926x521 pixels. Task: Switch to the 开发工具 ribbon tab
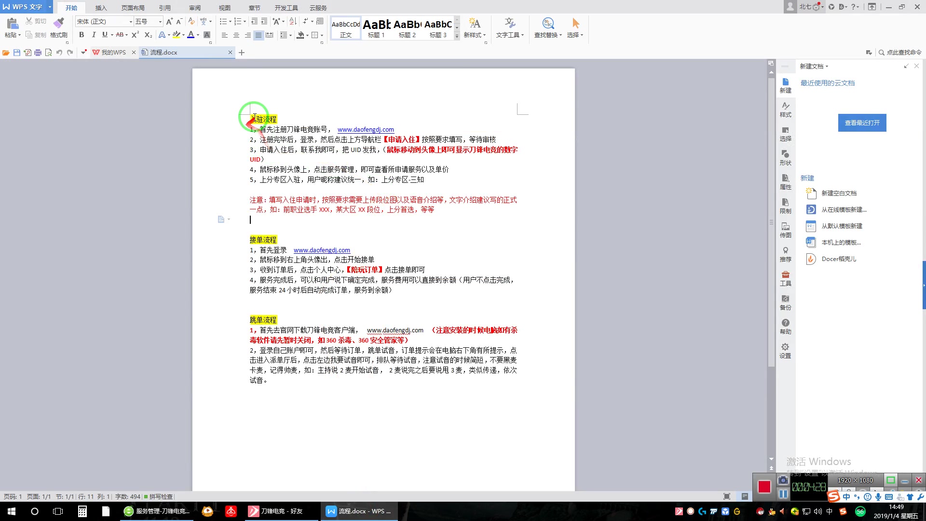286,8
